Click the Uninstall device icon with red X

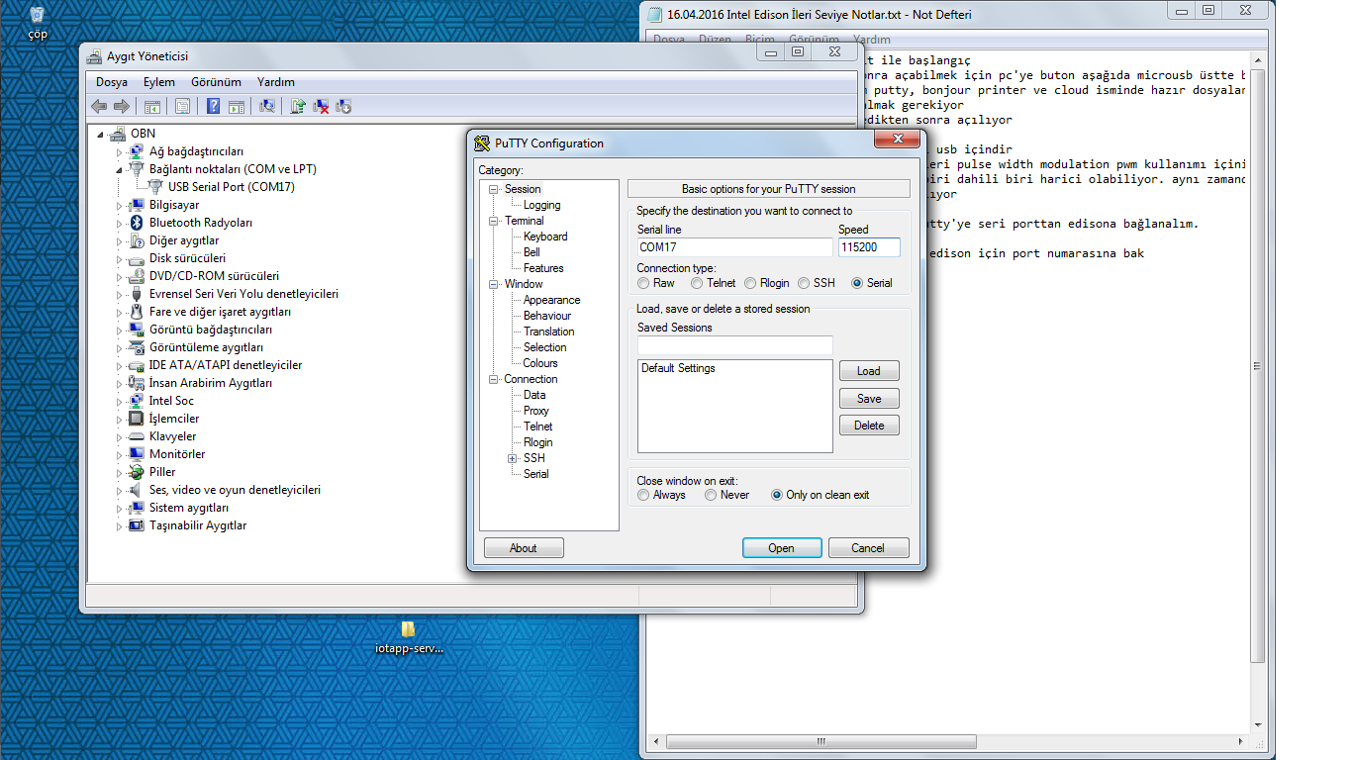[x=321, y=107]
